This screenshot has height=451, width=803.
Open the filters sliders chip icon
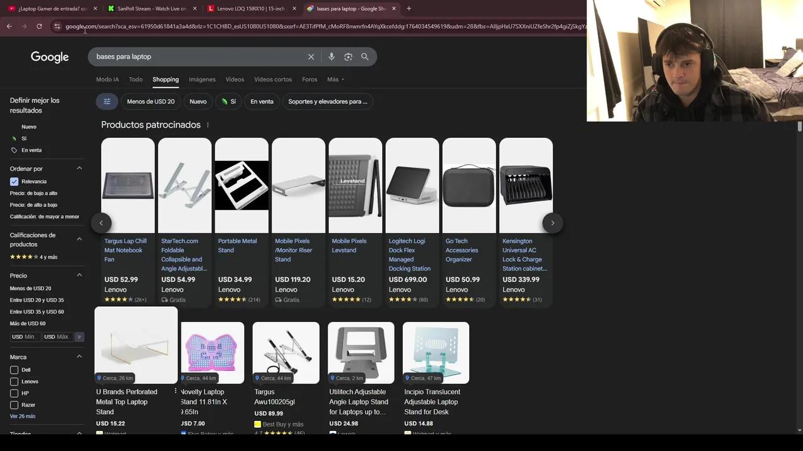(x=107, y=101)
